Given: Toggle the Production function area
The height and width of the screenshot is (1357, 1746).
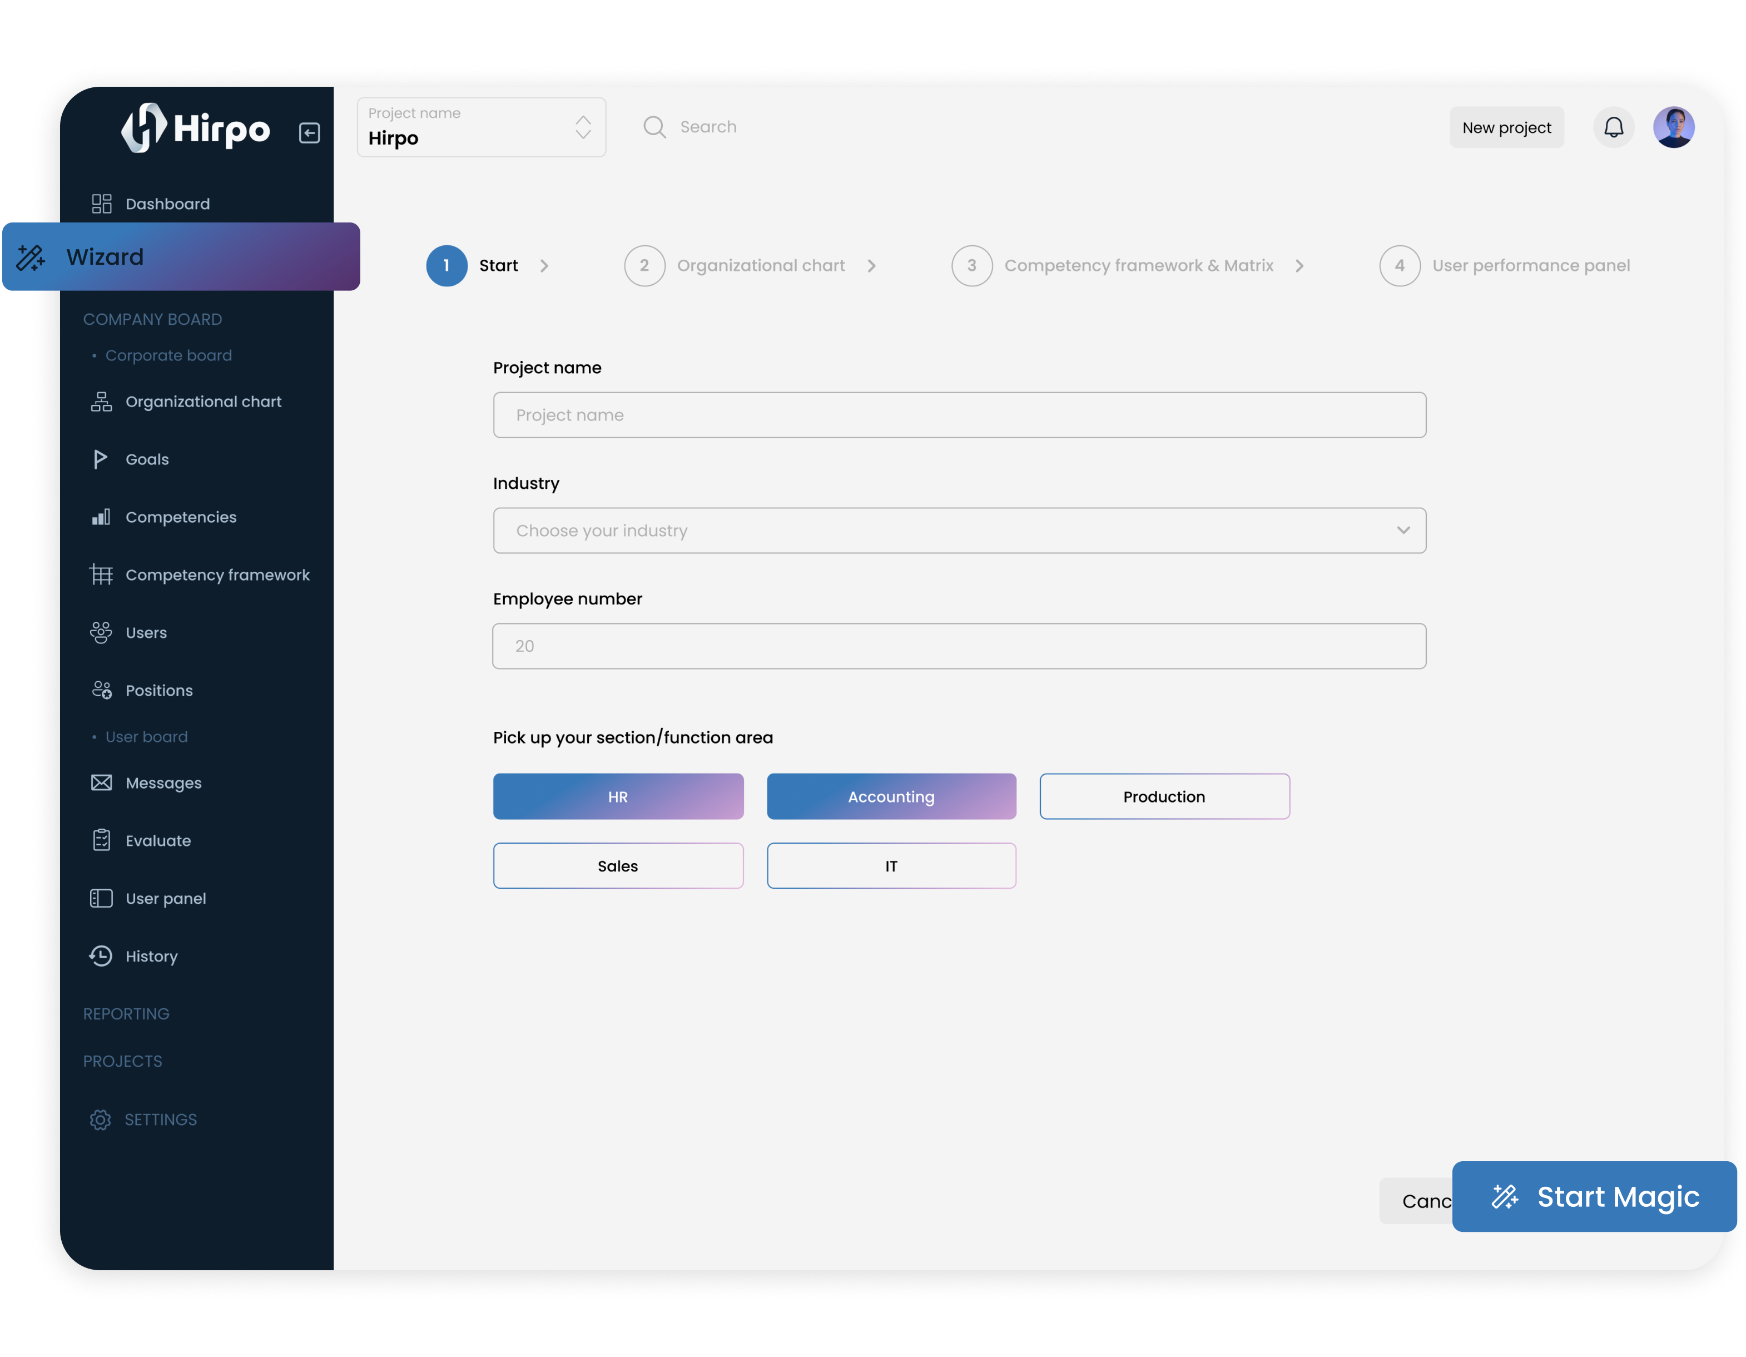Looking at the screenshot, I should [x=1164, y=796].
